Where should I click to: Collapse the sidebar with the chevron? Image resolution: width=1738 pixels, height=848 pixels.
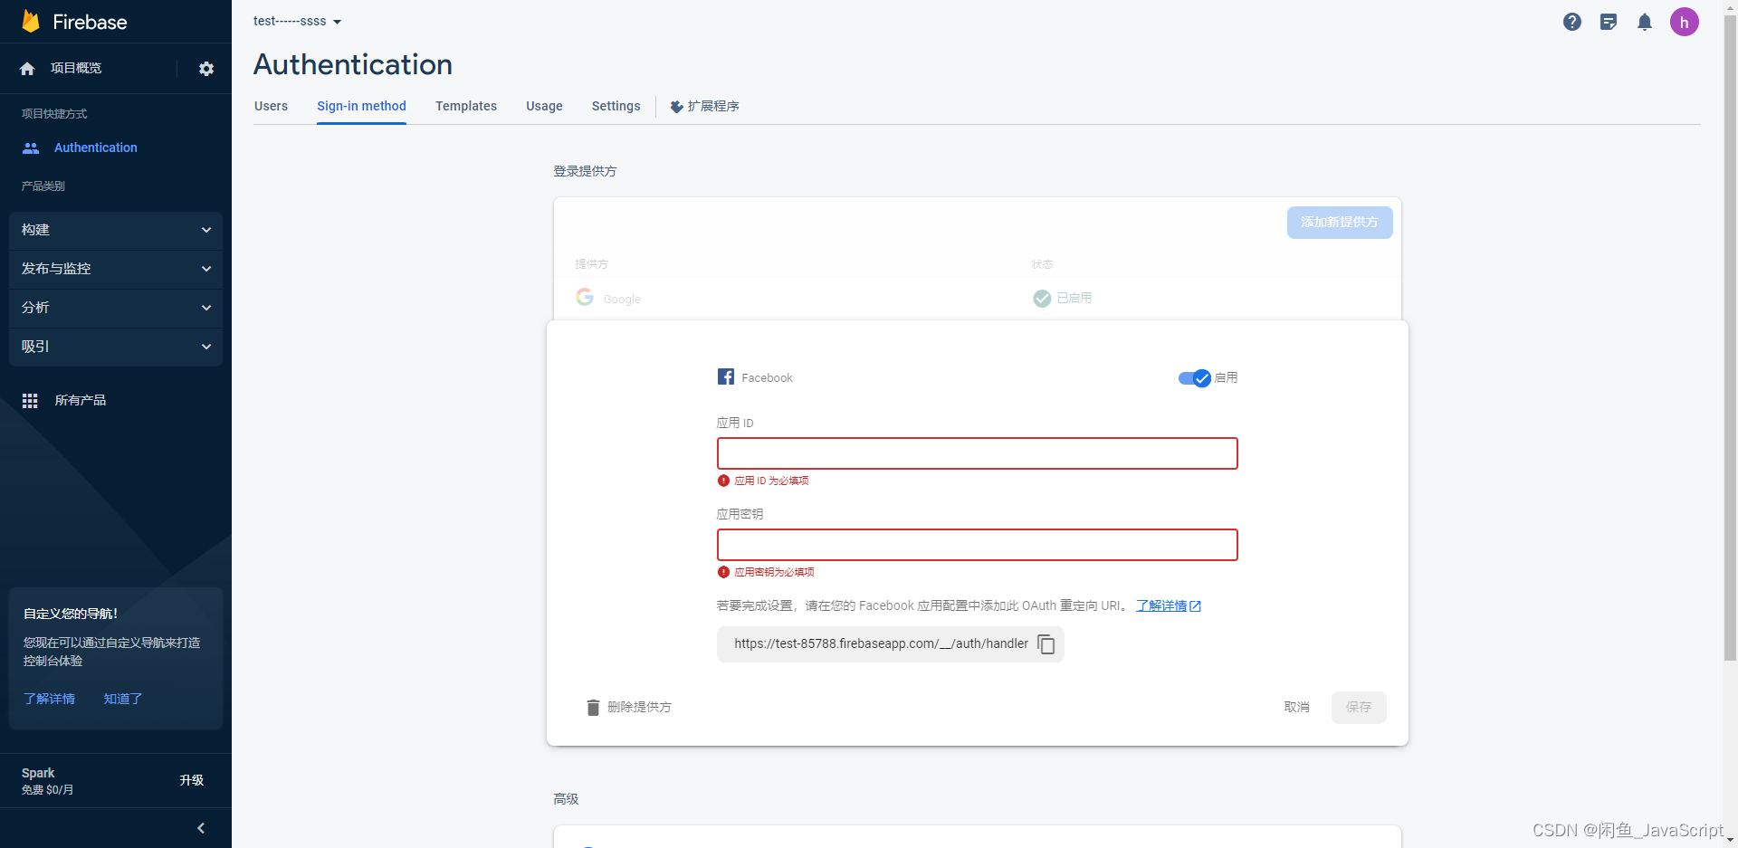[x=201, y=828]
